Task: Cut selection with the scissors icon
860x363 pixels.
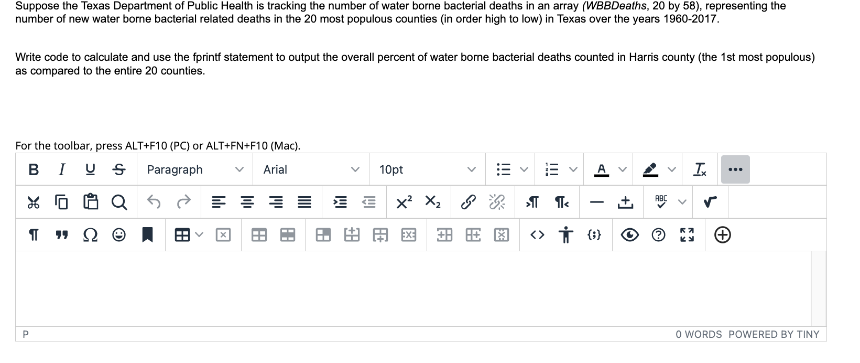Action: (x=34, y=202)
